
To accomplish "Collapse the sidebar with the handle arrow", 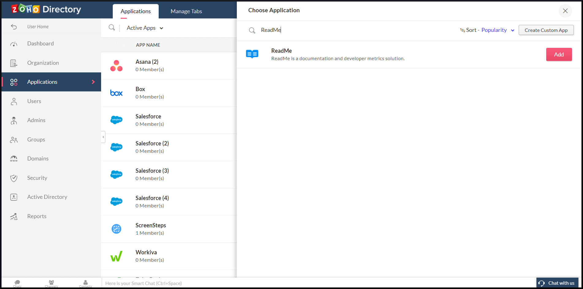I will click(x=103, y=137).
